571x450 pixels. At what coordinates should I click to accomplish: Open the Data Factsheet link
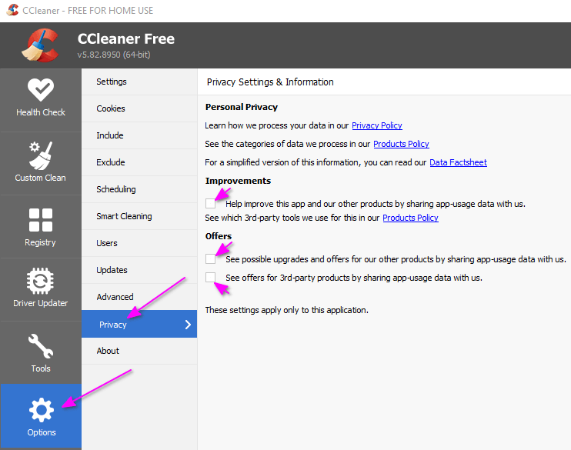[458, 162]
